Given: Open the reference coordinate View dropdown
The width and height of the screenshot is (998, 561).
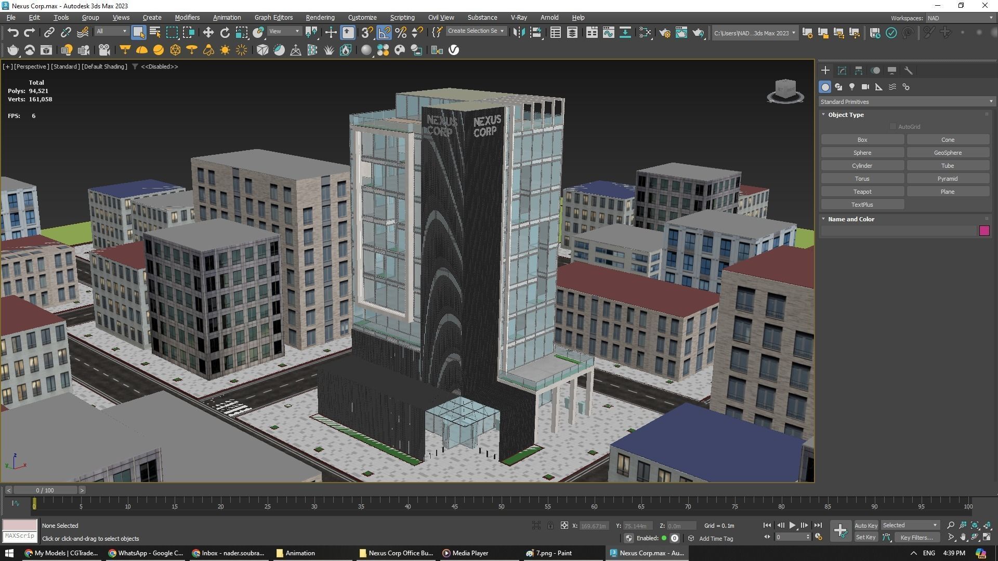Looking at the screenshot, I should (x=284, y=32).
